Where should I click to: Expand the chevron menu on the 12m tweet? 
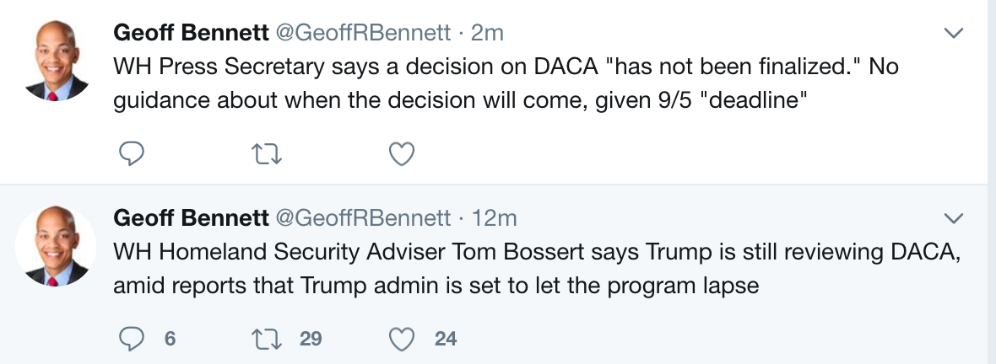pos(953,218)
